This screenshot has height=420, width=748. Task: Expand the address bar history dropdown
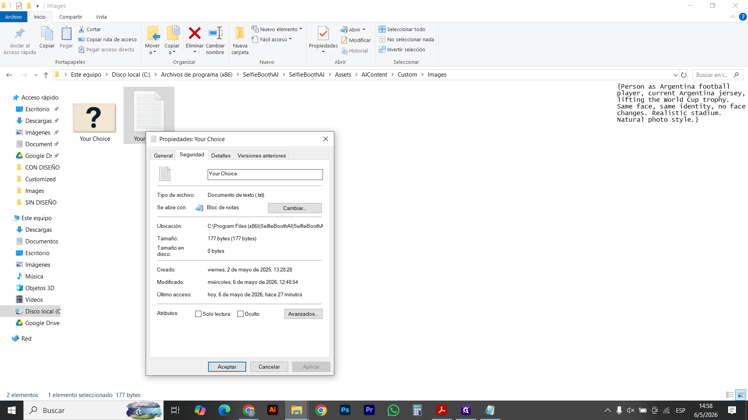676,75
